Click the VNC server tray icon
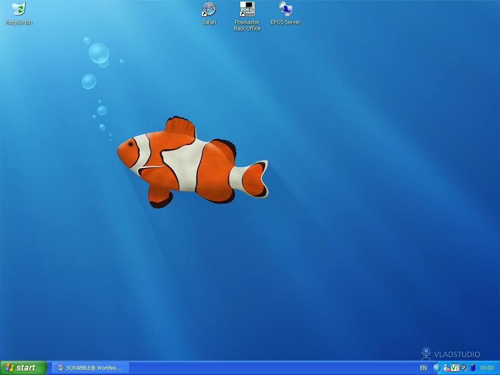The height and width of the screenshot is (375, 500). pos(455,368)
